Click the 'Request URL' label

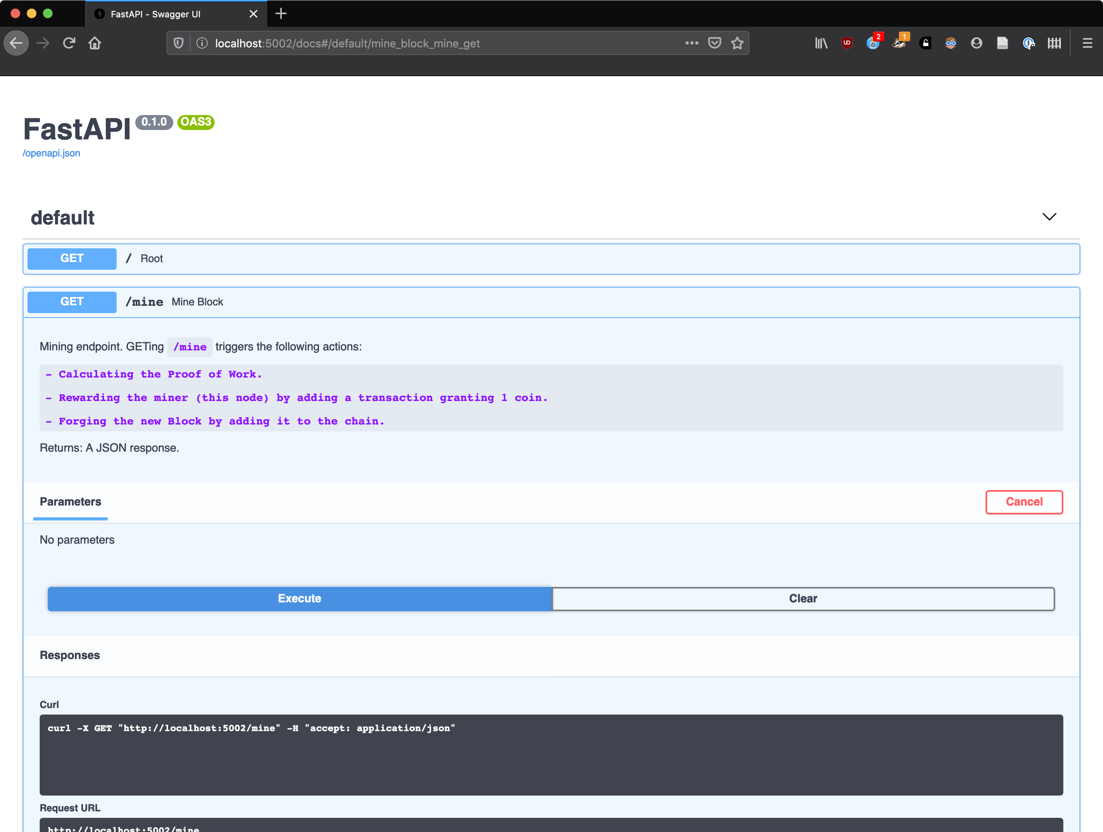[x=70, y=808]
